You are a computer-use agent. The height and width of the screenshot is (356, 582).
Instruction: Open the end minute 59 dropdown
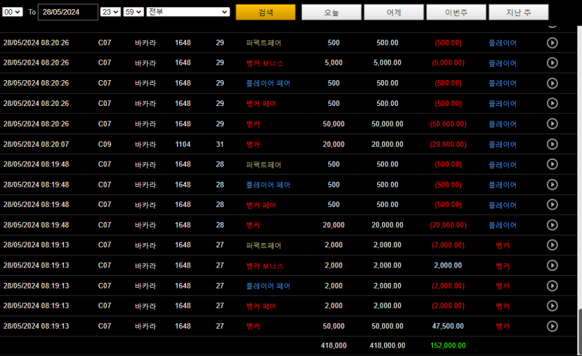(133, 12)
